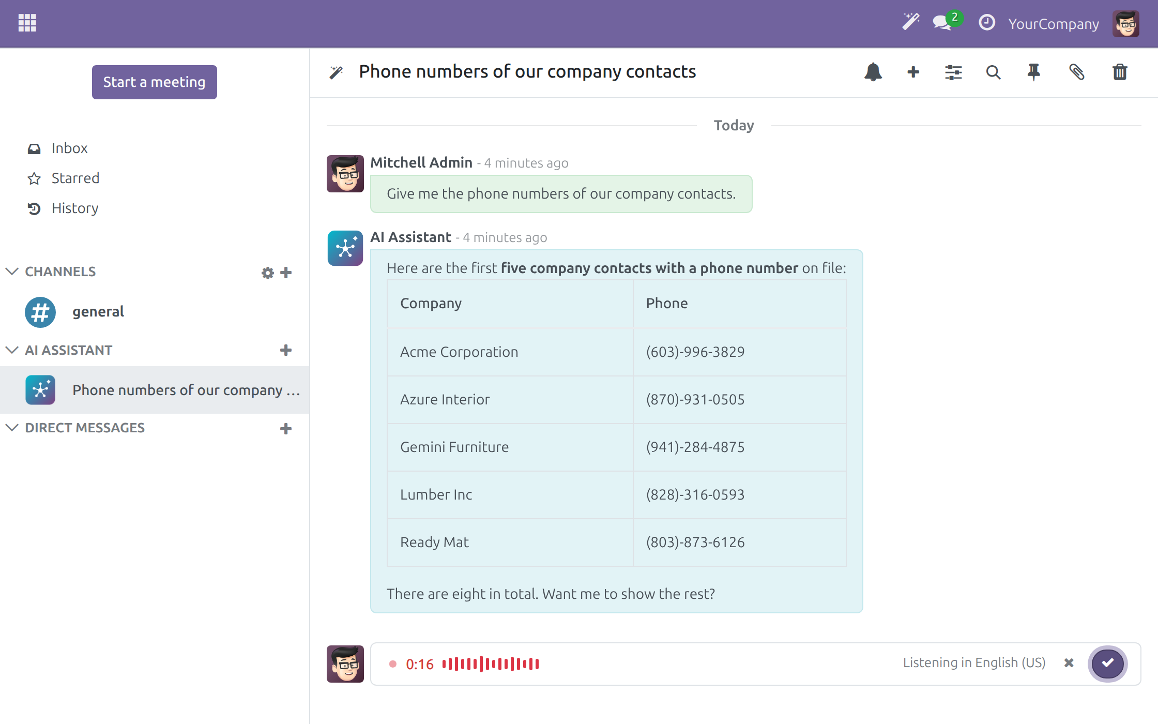Confirm voice recording with checkmark

pyautogui.click(x=1107, y=663)
